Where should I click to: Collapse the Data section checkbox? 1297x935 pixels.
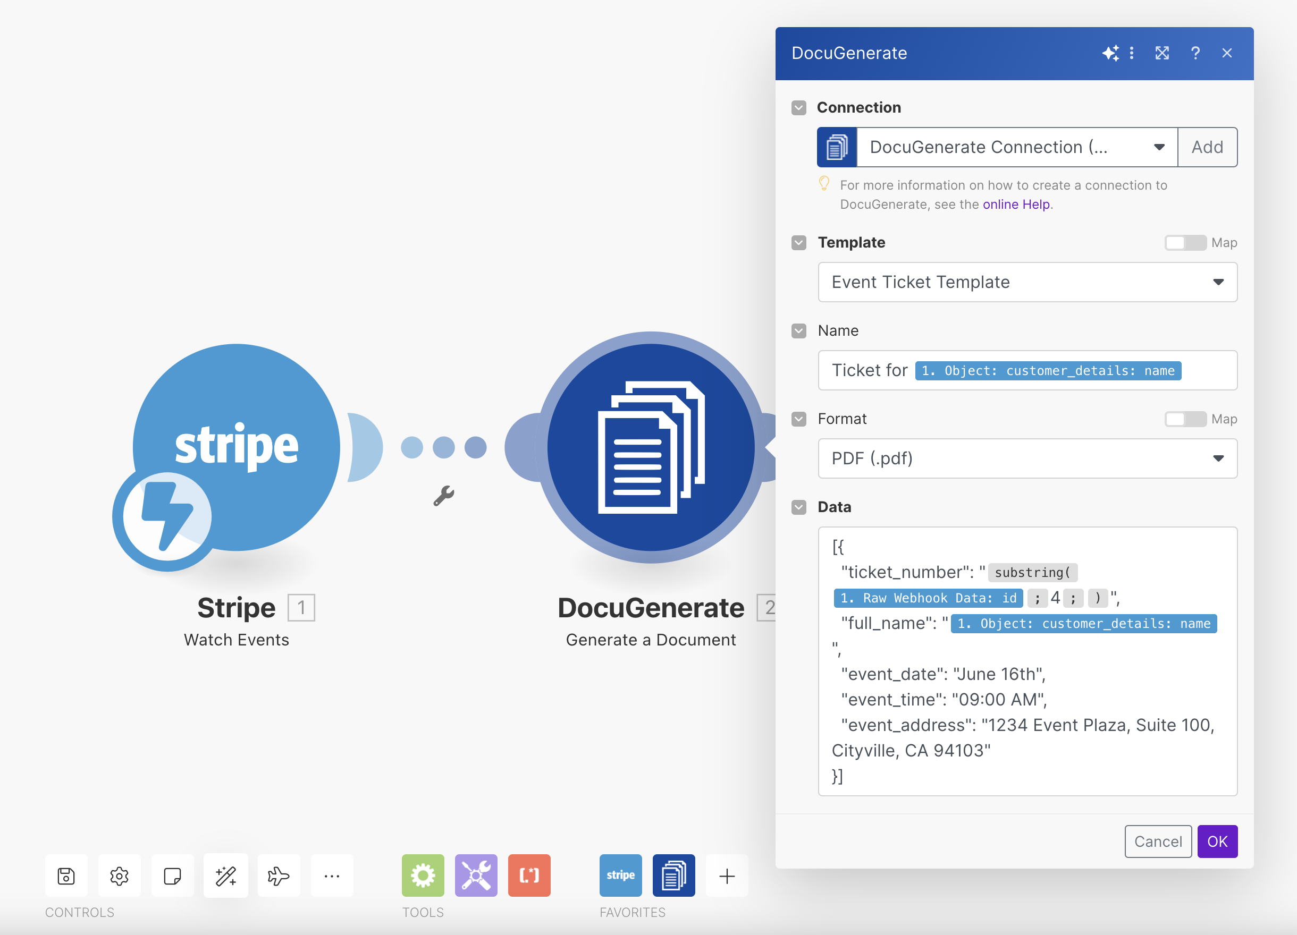pos(799,507)
